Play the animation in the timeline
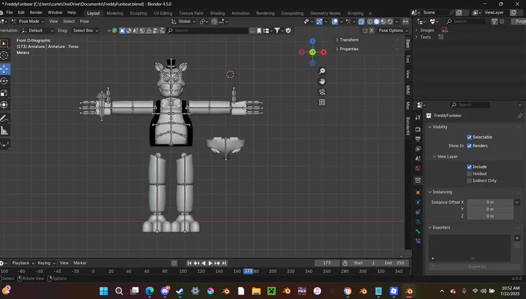526x299 pixels. (x=210, y=263)
